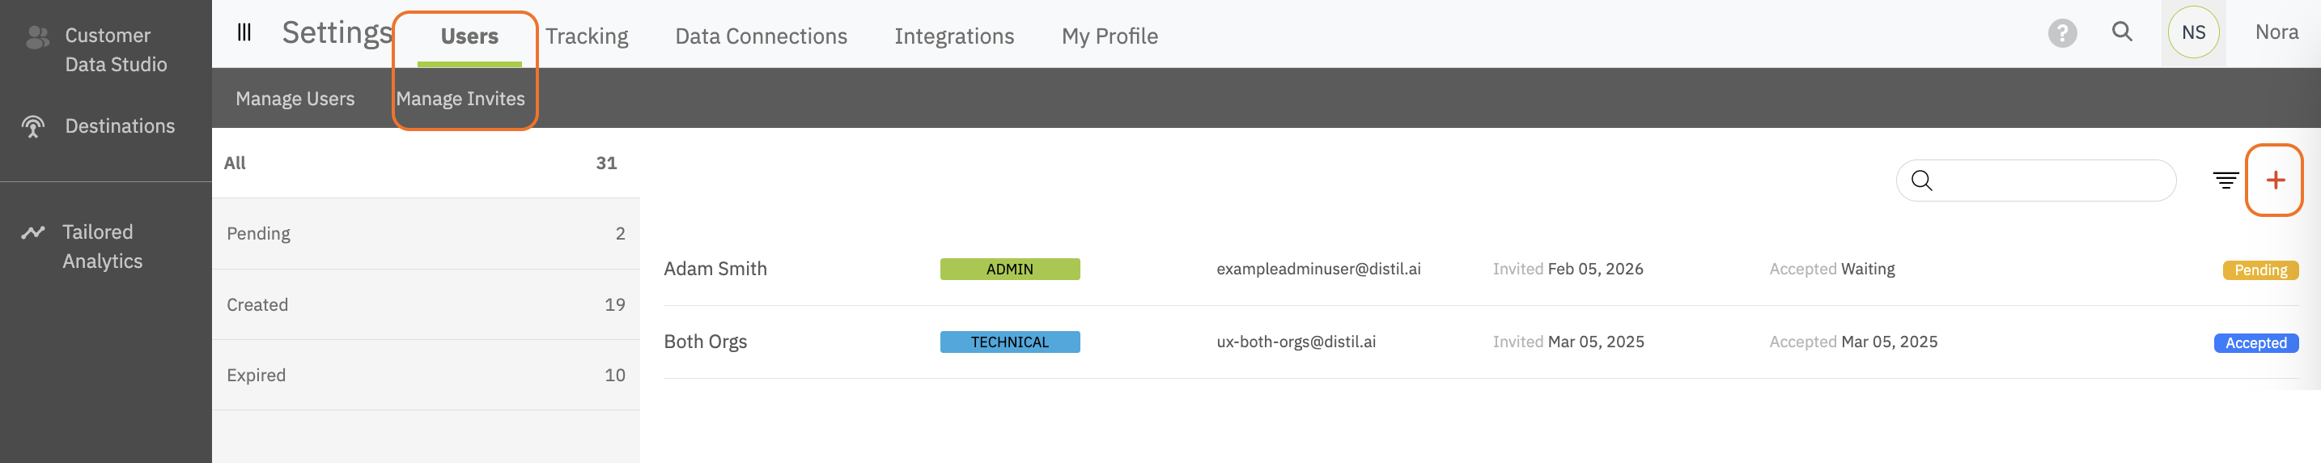
Task: Switch to the Tracking tab
Action: 587,36
